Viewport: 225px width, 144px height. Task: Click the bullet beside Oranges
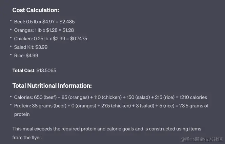(x=11, y=29)
